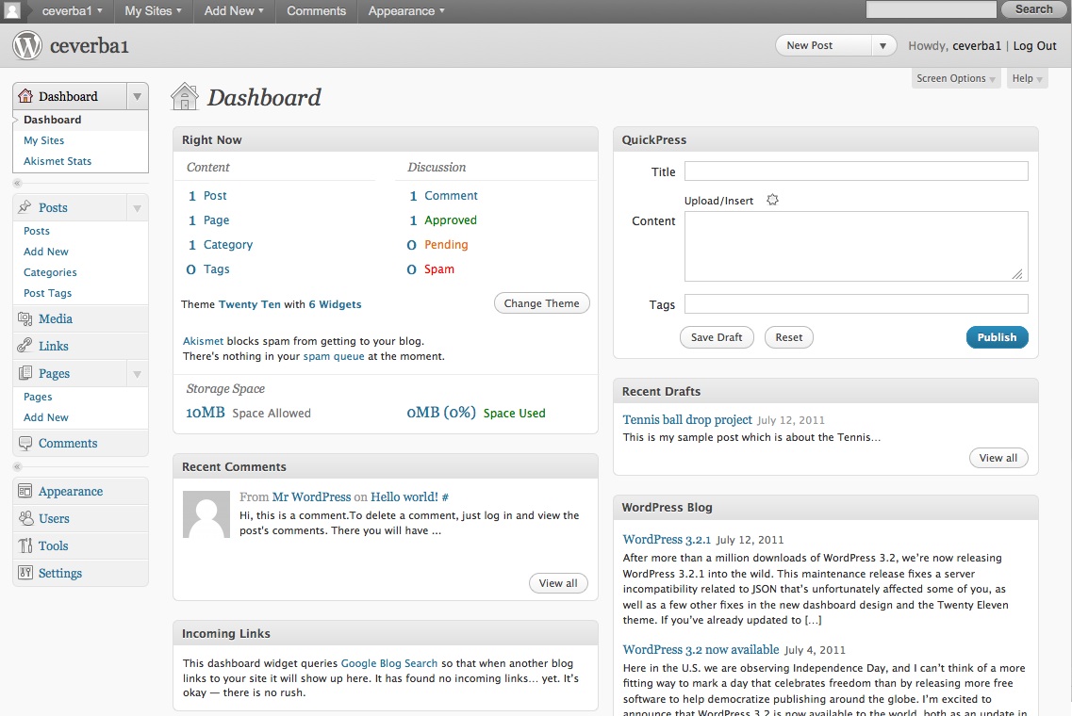Select Add New under Posts menu
Image resolution: width=1072 pixels, height=716 pixels.
pyautogui.click(x=46, y=252)
